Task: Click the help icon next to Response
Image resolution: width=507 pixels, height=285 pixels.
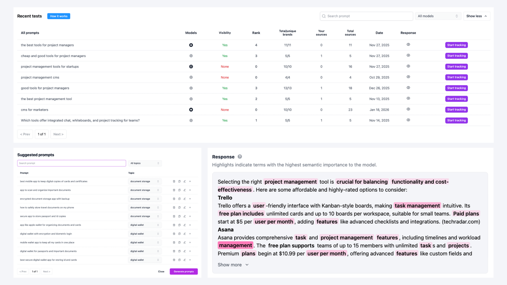Action: pyautogui.click(x=240, y=156)
